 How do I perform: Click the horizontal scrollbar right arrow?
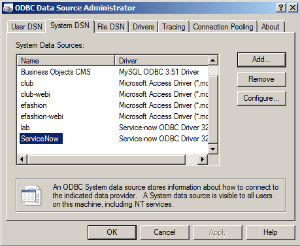point(203,160)
